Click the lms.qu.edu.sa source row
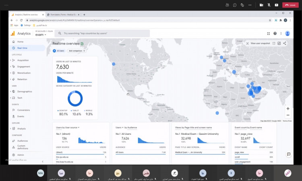 tap(81, 157)
